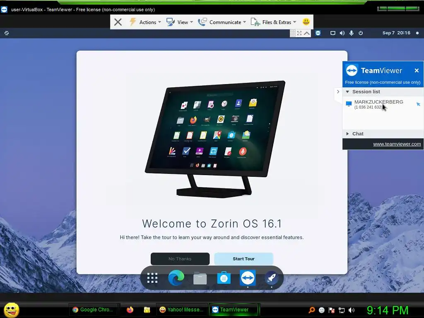Click the 9:14 PM clock on the host taskbar
Image resolution: width=424 pixels, height=318 pixels.
point(388,310)
